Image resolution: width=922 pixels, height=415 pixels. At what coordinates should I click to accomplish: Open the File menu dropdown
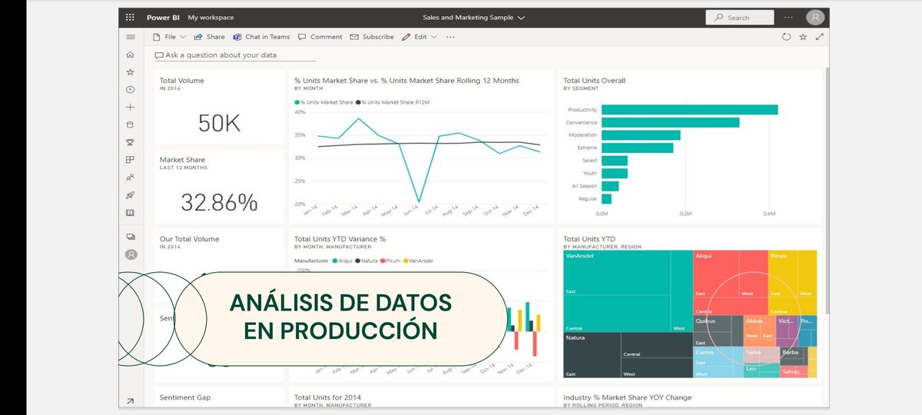[169, 37]
